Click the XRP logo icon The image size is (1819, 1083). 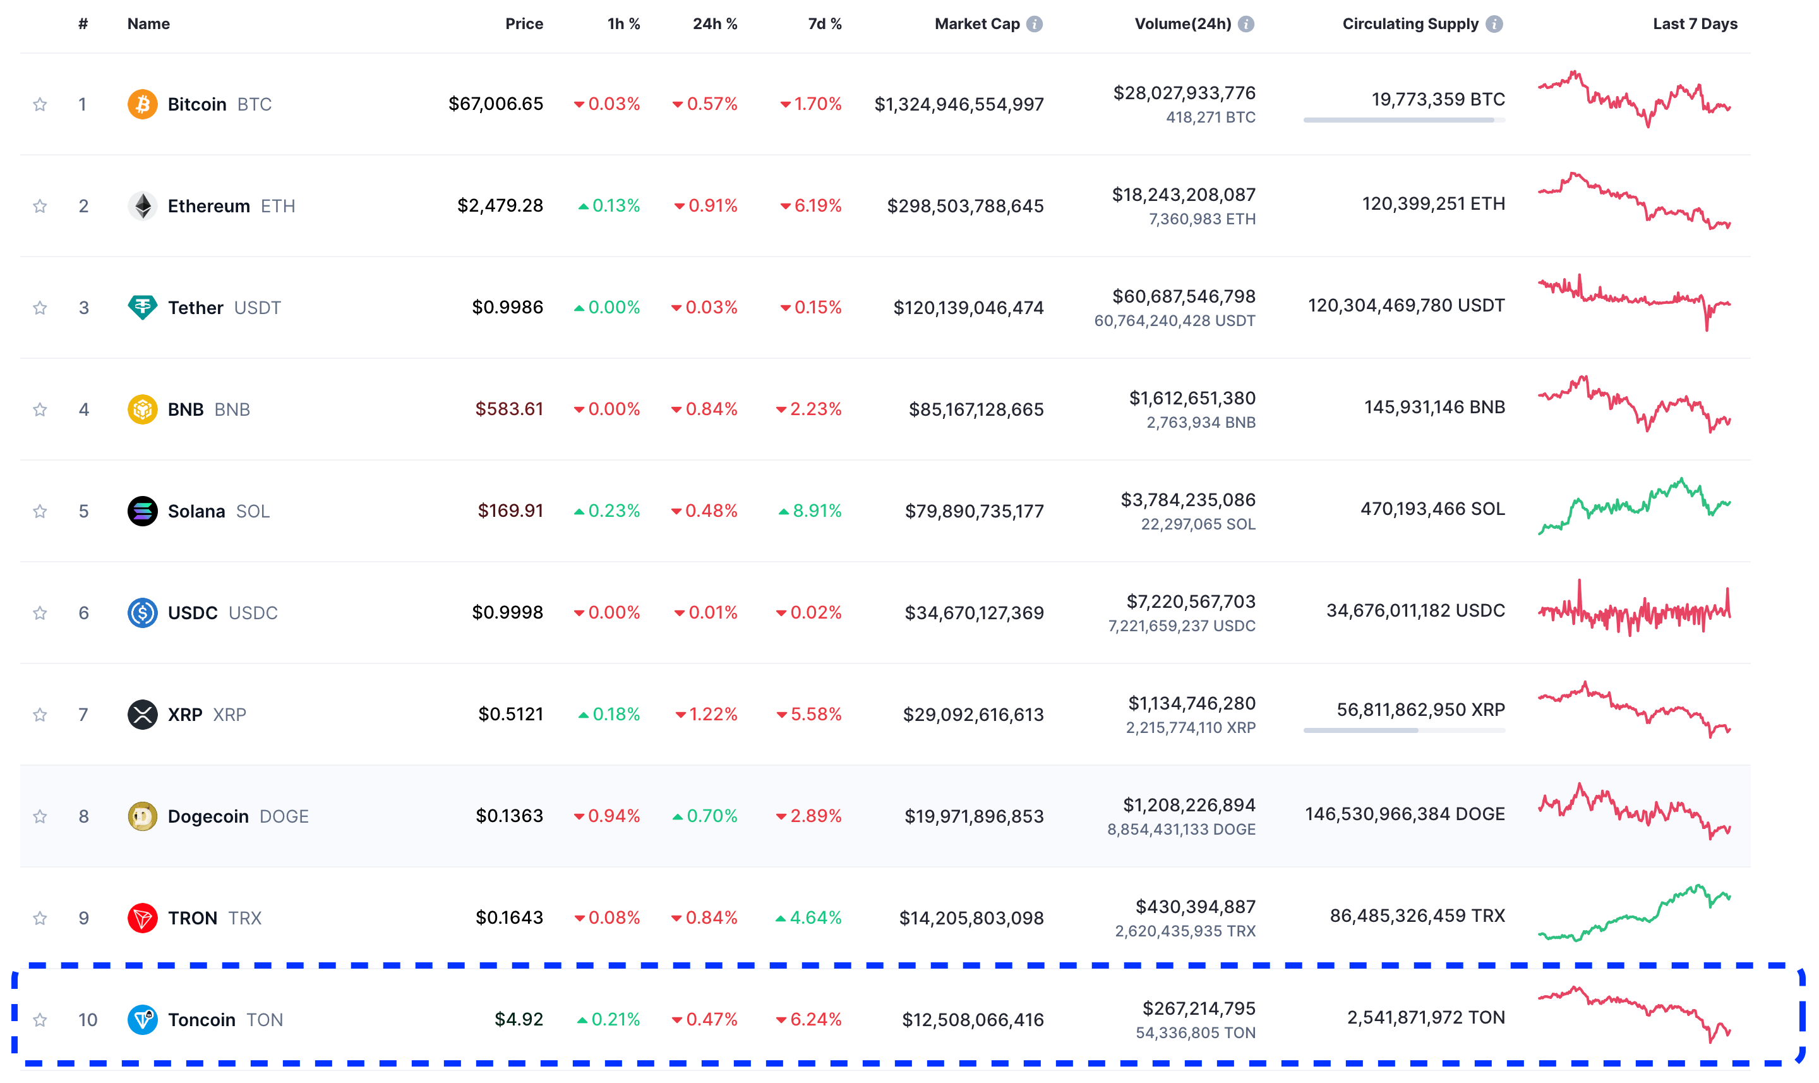click(x=142, y=715)
